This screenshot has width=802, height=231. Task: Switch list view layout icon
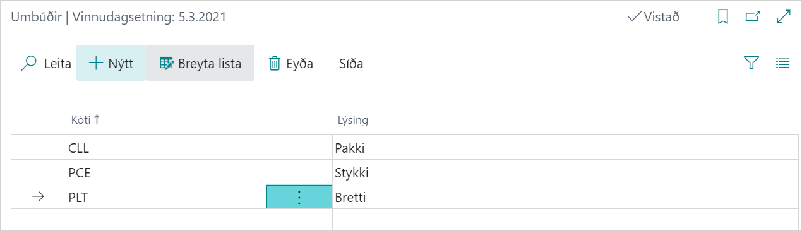783,62
